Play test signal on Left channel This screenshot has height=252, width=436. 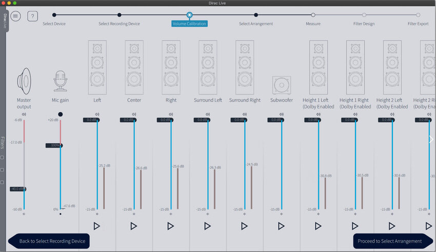click(97, 226)
